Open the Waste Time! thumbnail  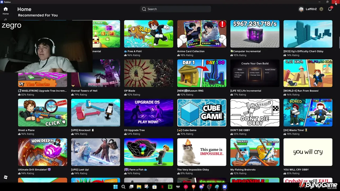click(308, 113)
